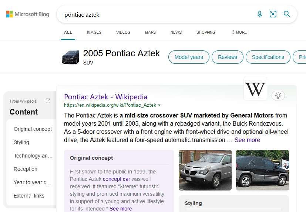Screen dimensions: 306x212
Task: Start voice search with microphone icon
Action: coord(259,14)
